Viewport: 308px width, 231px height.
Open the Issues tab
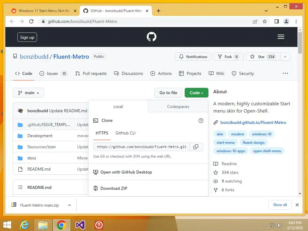click(53, 73)
